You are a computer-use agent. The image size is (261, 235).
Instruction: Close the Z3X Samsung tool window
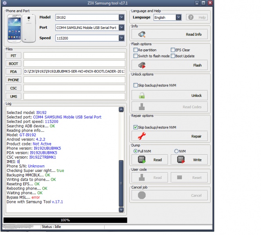[x=210, y=3]
